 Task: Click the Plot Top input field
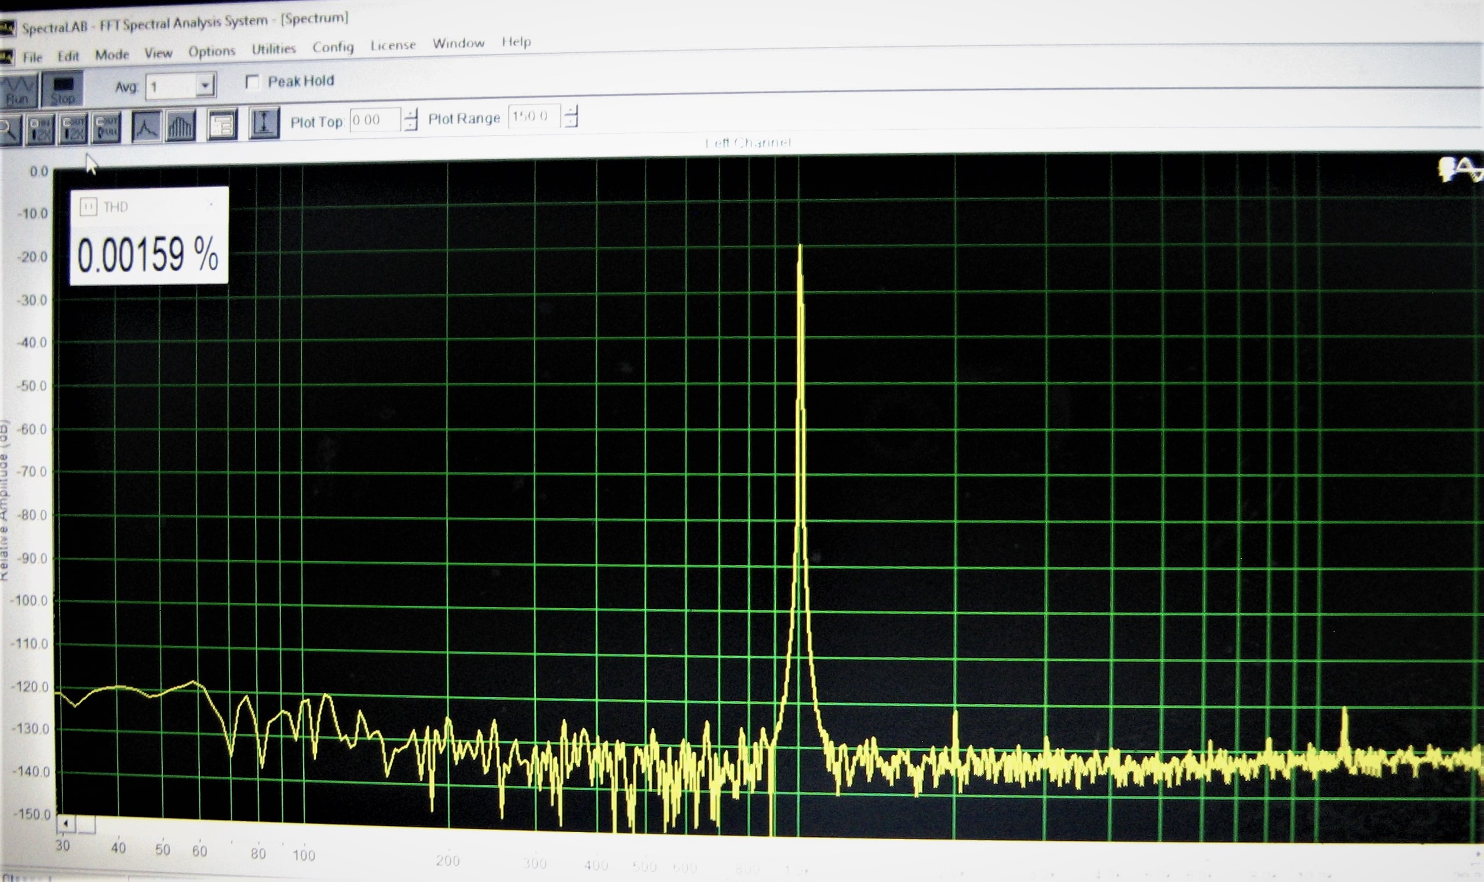point(375,119)
